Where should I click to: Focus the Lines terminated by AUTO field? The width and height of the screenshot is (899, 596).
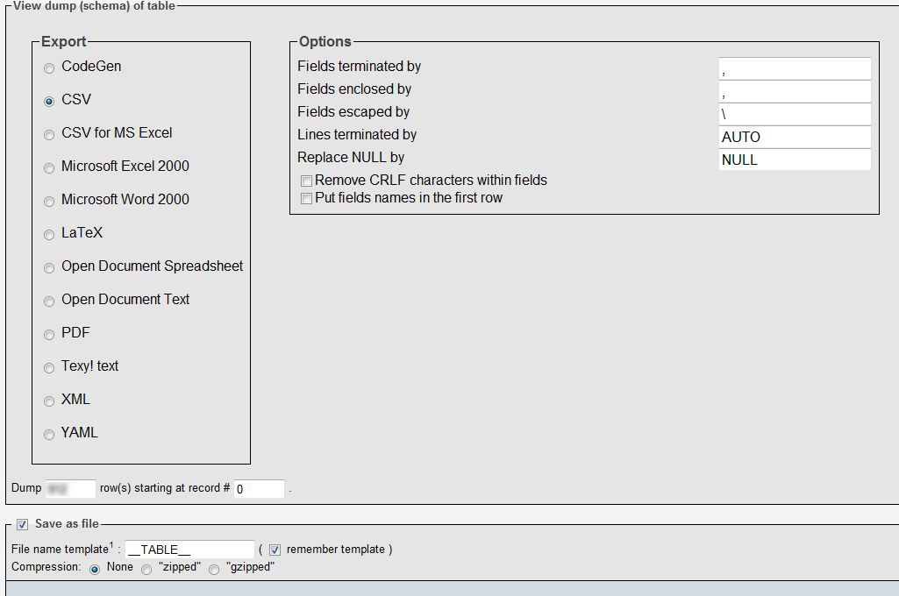point(794,137)
